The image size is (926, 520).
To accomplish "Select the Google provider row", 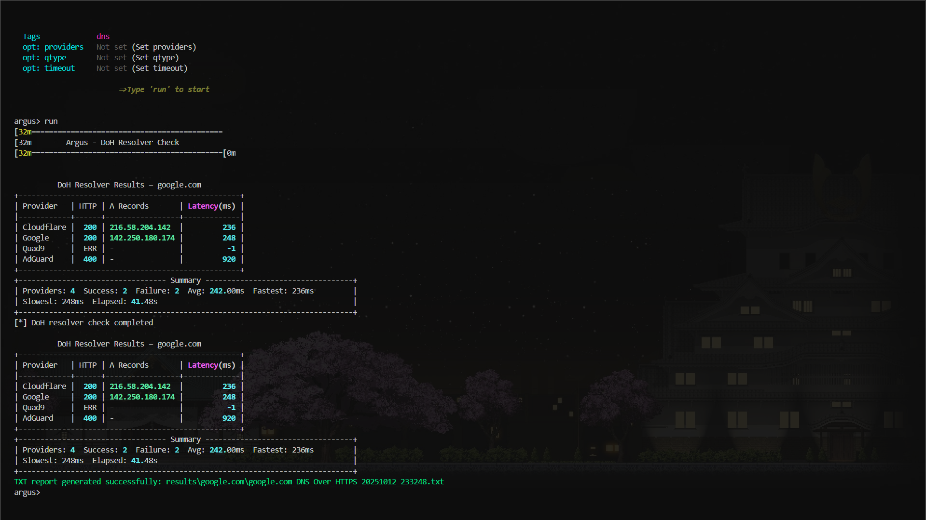I will coord(36,238).
